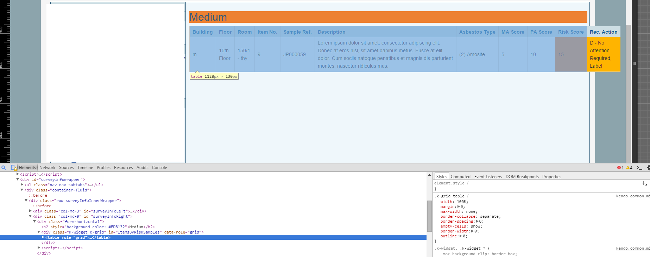Collapse the surveyInfoRight div node

tap(30, 216)
